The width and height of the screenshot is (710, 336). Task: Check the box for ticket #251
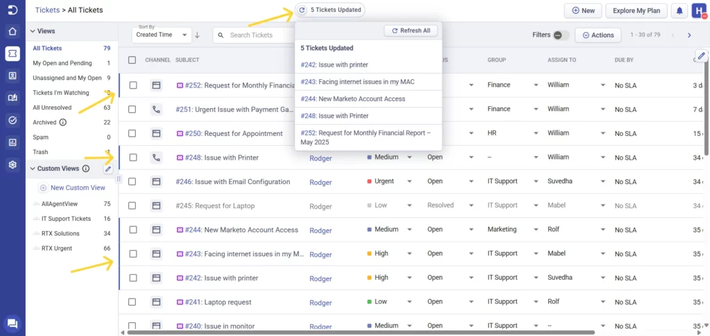click(x=132, y=109)
